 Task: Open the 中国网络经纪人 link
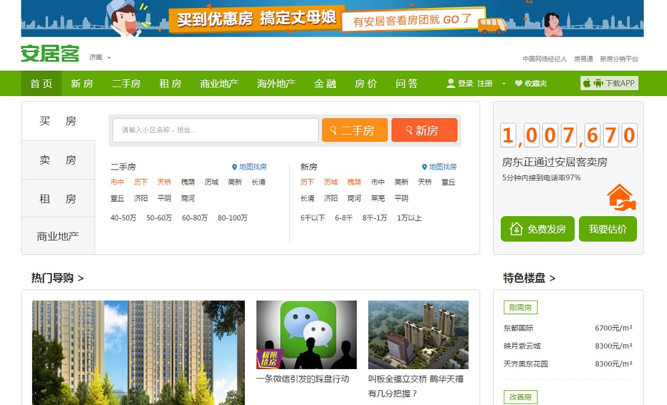coord(544,59)
